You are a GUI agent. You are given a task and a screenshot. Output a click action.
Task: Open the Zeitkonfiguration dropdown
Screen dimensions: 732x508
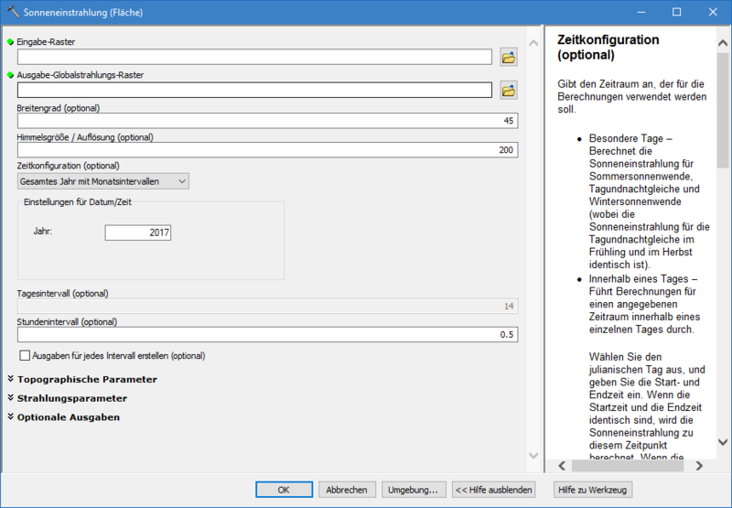(103, 181)
